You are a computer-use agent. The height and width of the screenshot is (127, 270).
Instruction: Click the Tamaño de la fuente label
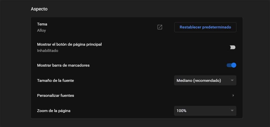tap(55, 80)
